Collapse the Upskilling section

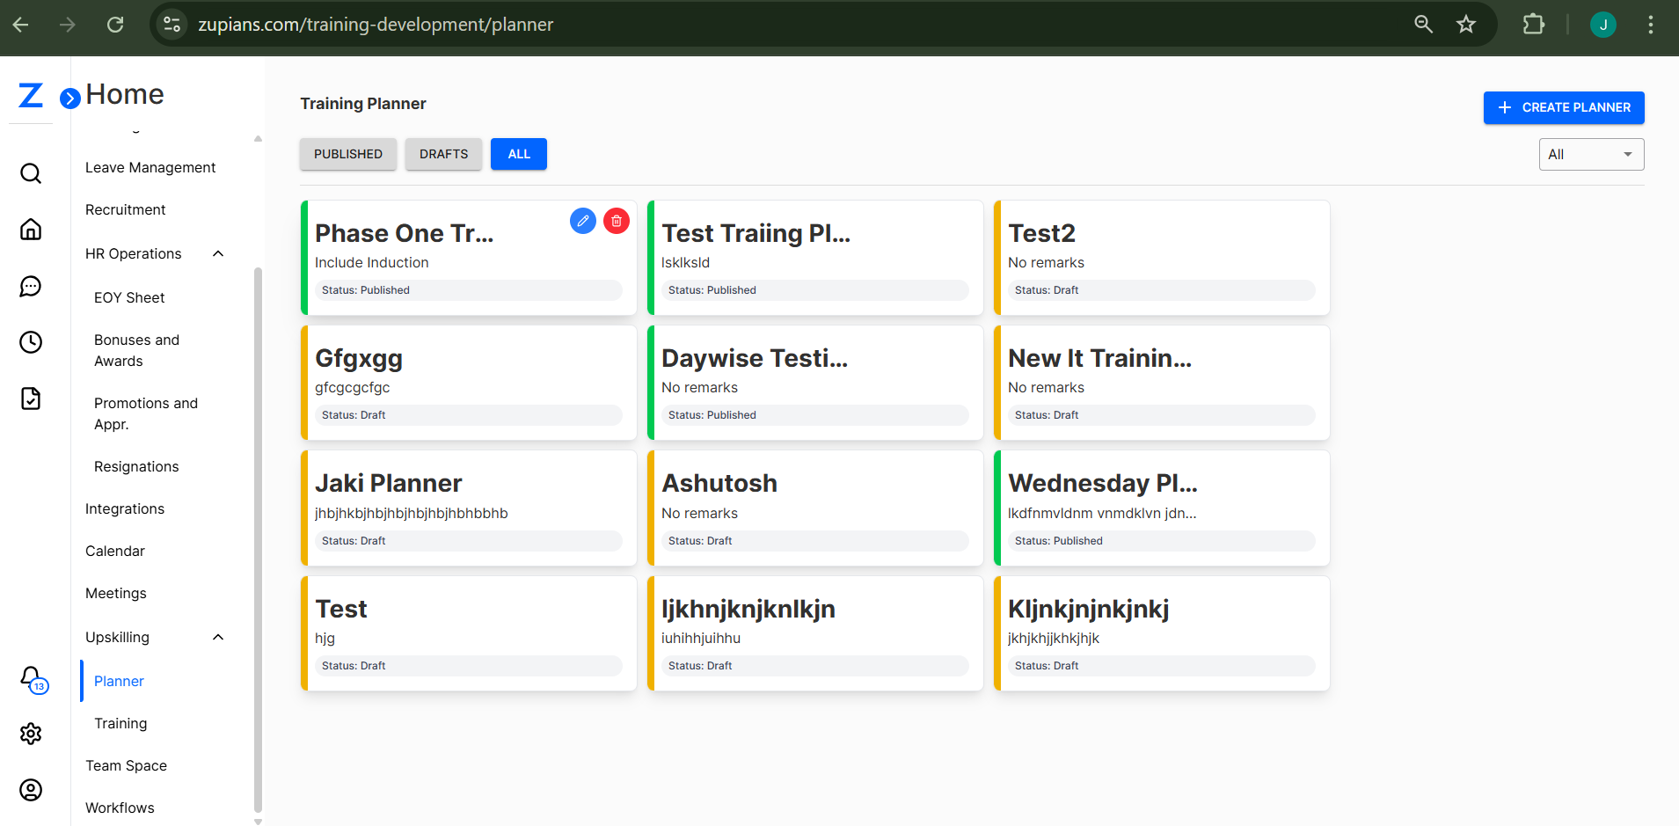tap(218, 636)
